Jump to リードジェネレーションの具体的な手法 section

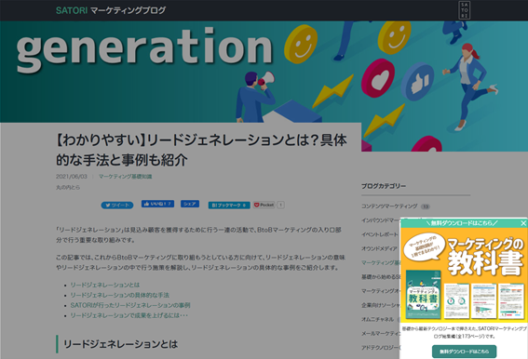[x=119, y=295]
